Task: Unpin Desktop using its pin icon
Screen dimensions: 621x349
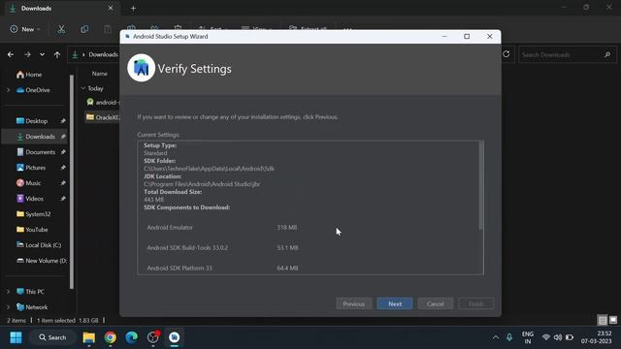Action: coord(63,121)
